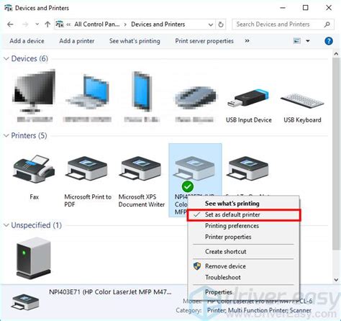The height and width of the screenshot is (321, 341).
Task: Select the fifth printer icon partly hidden by menu
Action: 248,168
